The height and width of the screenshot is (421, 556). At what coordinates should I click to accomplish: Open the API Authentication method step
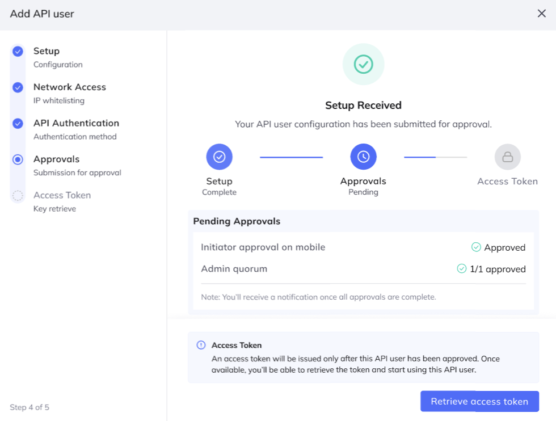pos(76,129)
